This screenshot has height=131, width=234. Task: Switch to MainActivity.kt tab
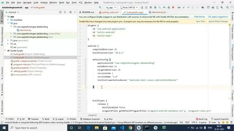tap(159, 12)
